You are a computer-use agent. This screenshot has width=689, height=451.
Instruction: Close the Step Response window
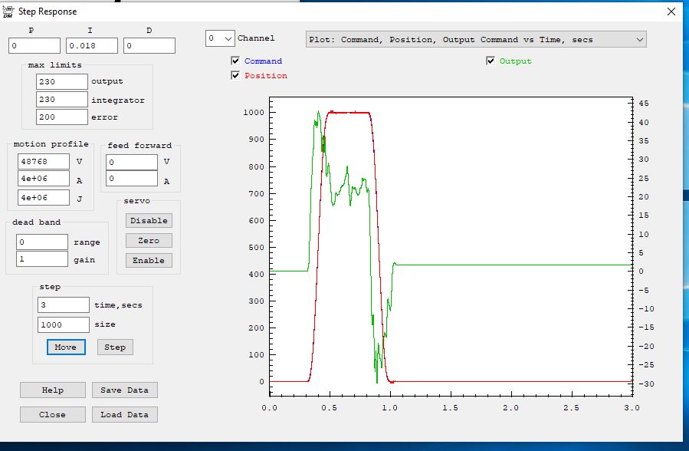click(671, 12)
